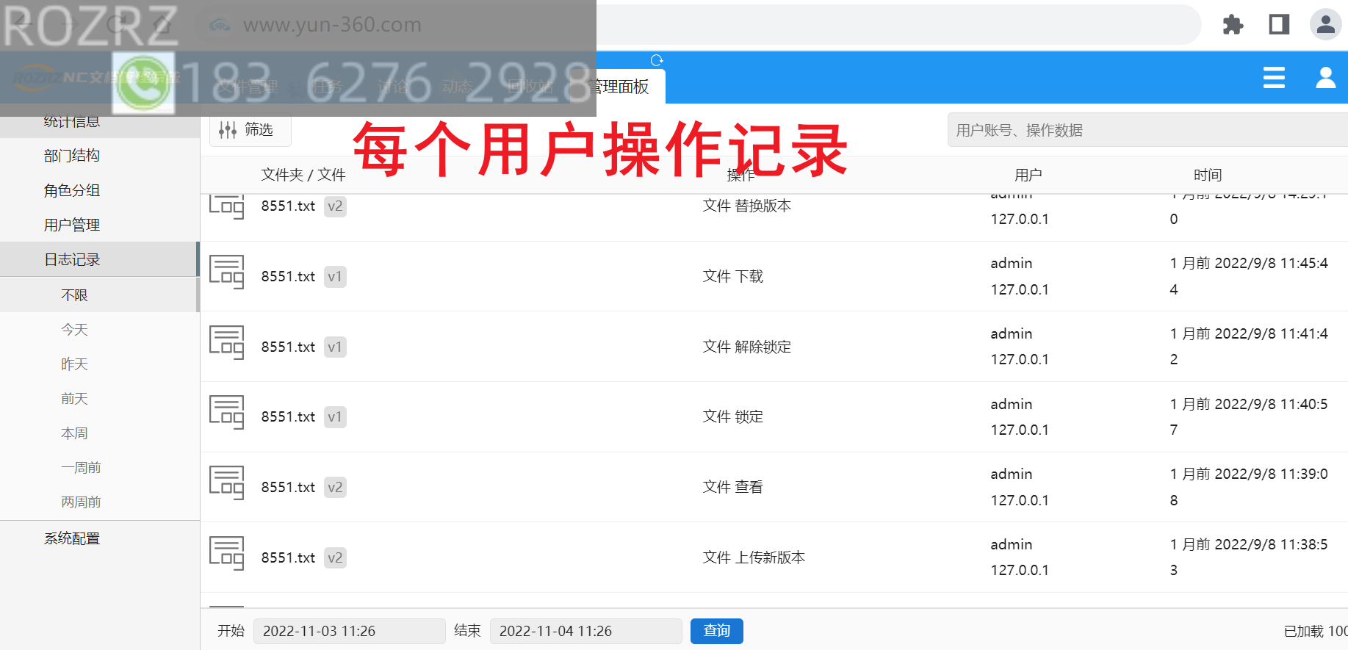Open the 结束 date field picker
Screen dimensions: 1348x650
[585, 631]
